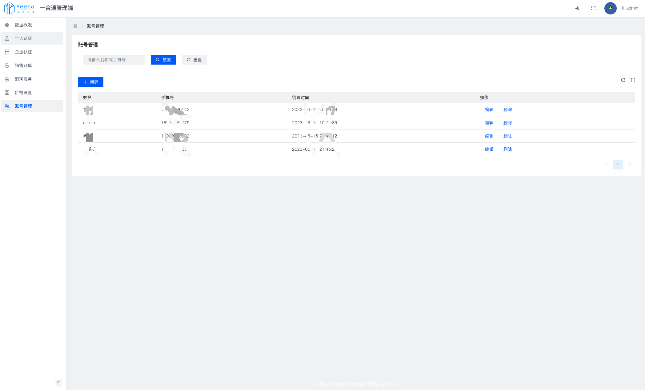Open the table density setting icon
This screenshot has width=645, height=390.
632,80
